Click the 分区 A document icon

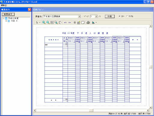(9, 21)
